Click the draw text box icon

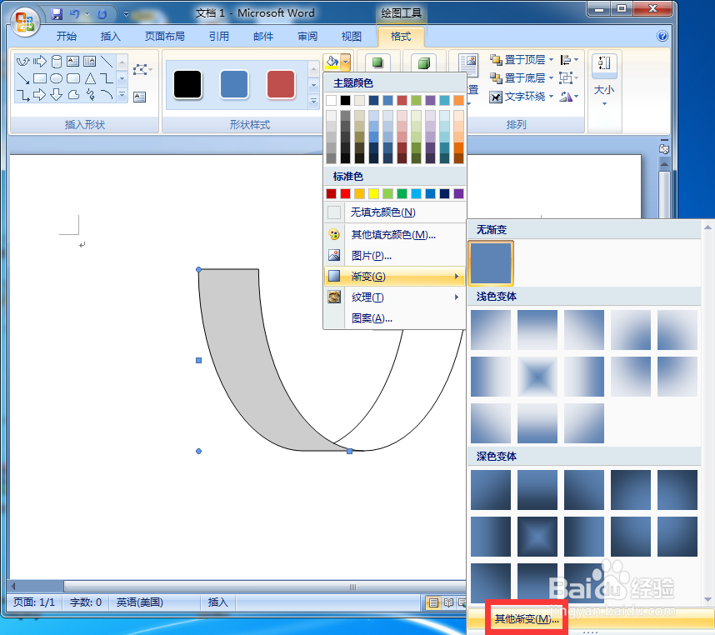(139, 97)
